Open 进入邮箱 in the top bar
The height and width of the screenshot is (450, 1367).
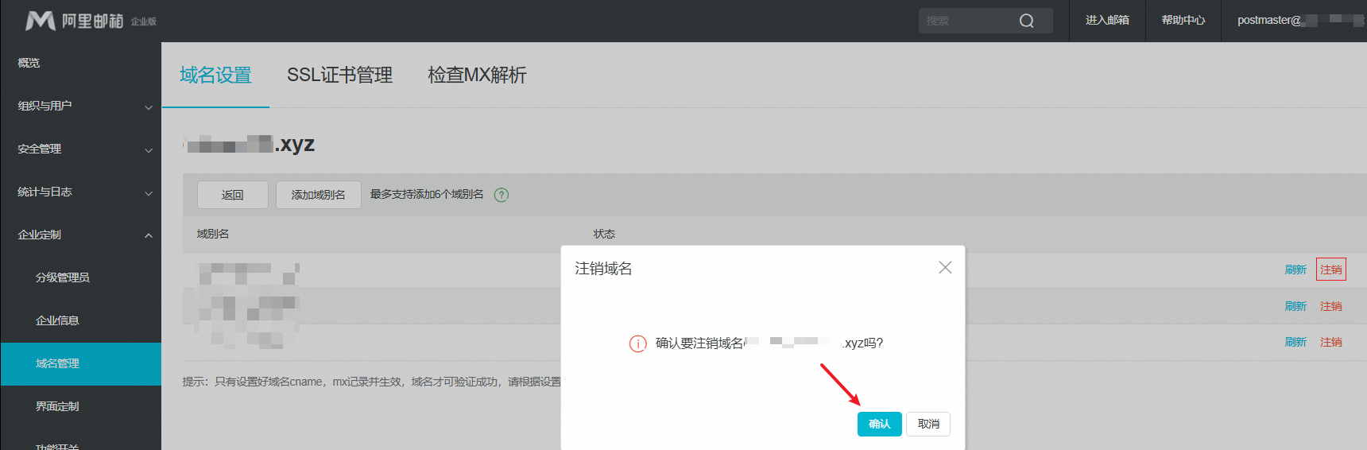coord(1107,21)
